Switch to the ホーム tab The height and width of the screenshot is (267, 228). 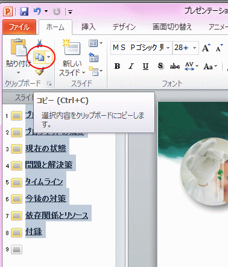(55, 27)
